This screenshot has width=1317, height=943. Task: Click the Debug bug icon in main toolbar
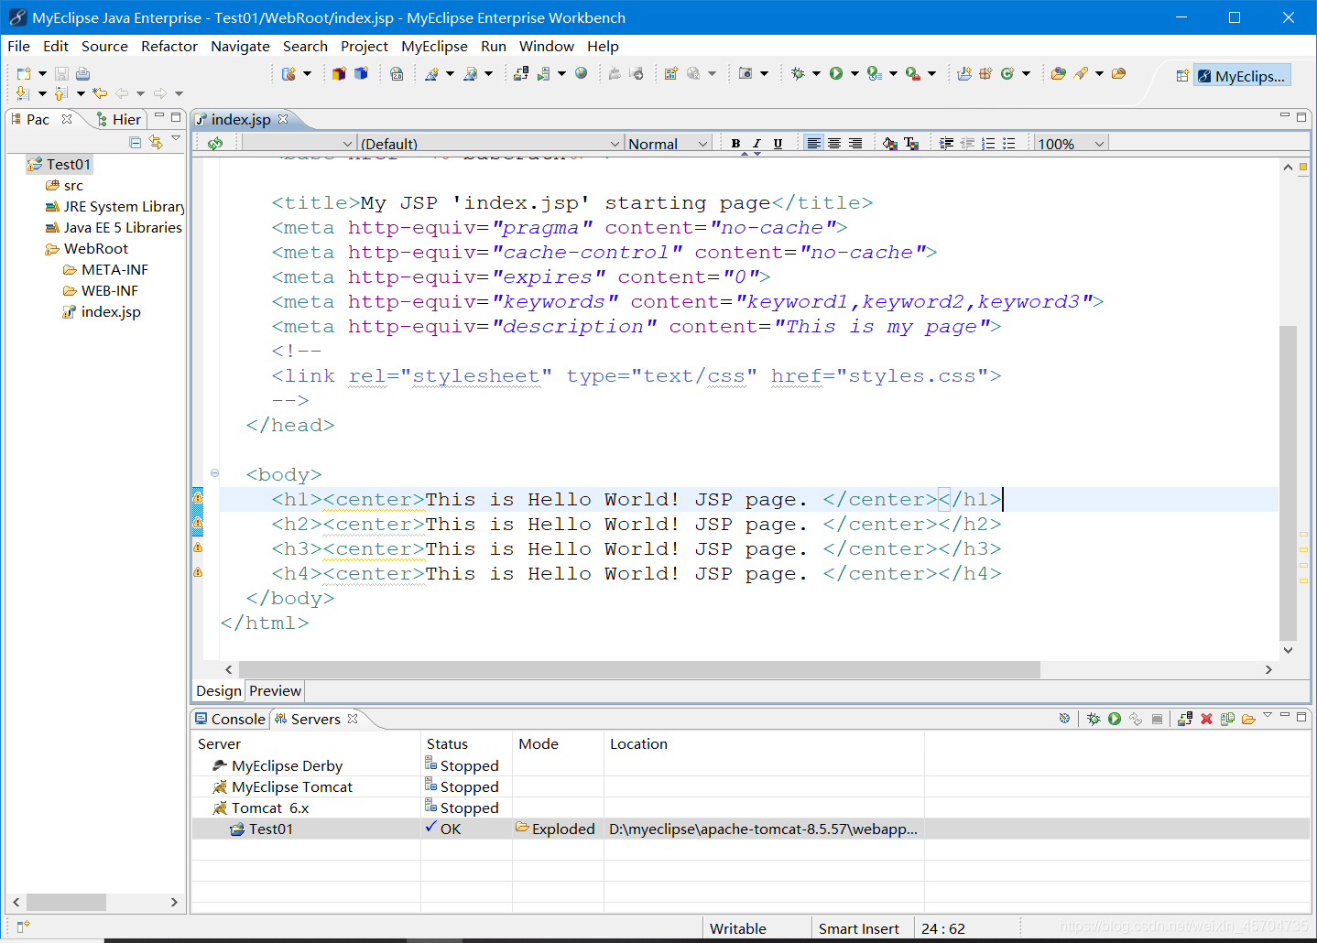click(798, 73)
